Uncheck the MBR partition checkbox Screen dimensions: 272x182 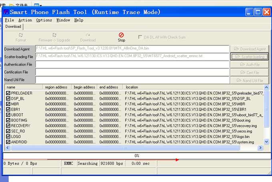[8, 104]
